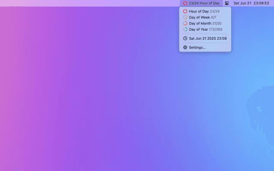This screenshot has width=274, height=171.
Task: Click the orange Day of Month ring icon
Action: [185, 24]
